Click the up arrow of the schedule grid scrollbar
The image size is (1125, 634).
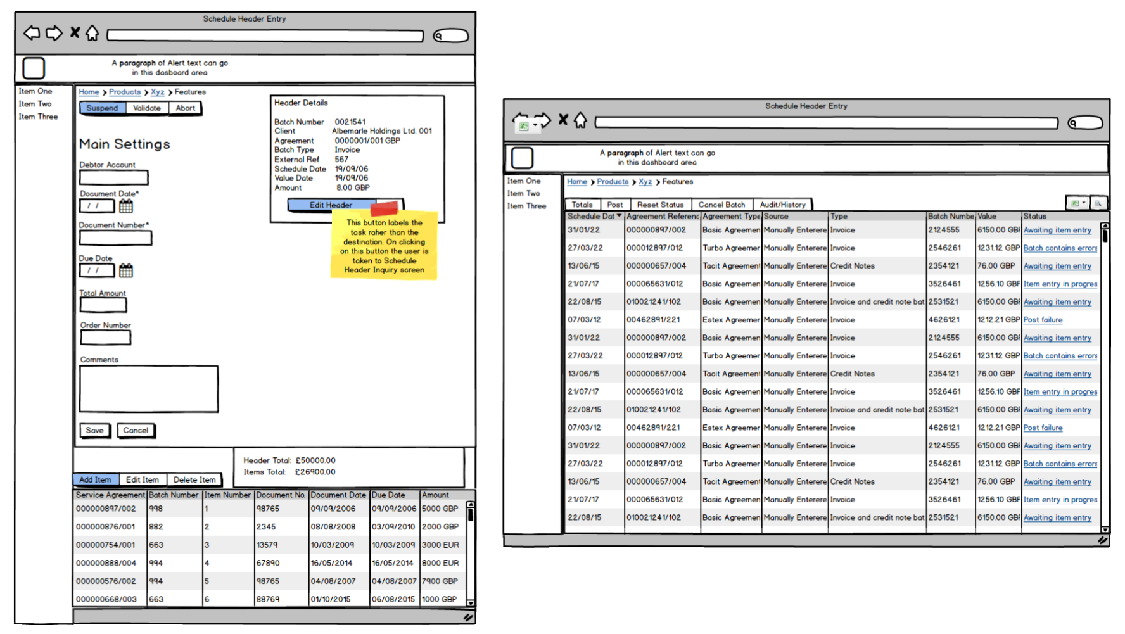(x=1105, y=225)
